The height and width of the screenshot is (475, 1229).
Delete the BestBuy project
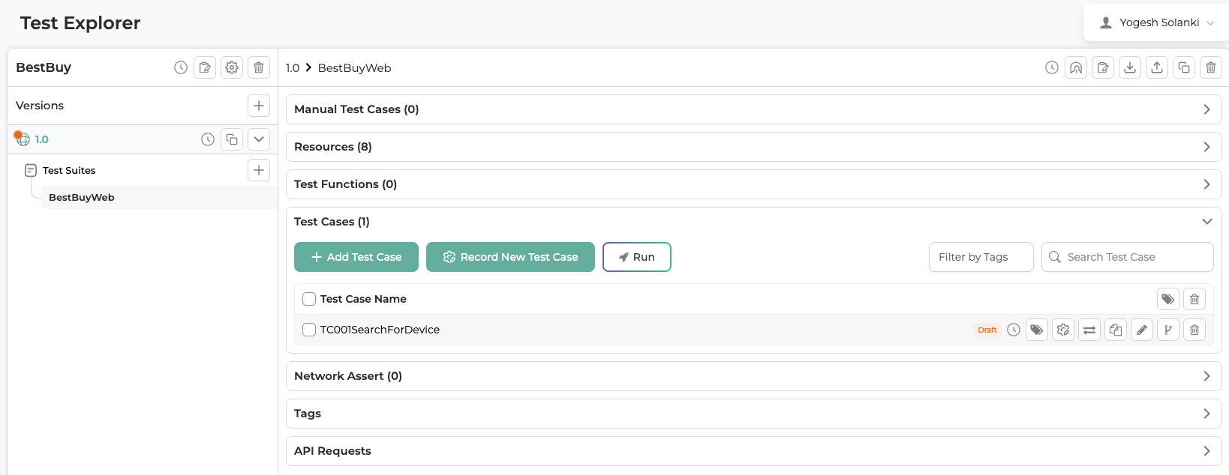[x=259, y=67]
